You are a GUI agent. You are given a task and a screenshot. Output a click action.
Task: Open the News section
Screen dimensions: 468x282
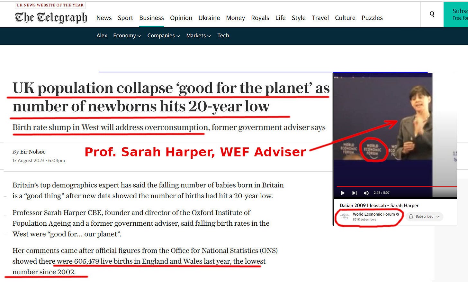click(104, 18)
